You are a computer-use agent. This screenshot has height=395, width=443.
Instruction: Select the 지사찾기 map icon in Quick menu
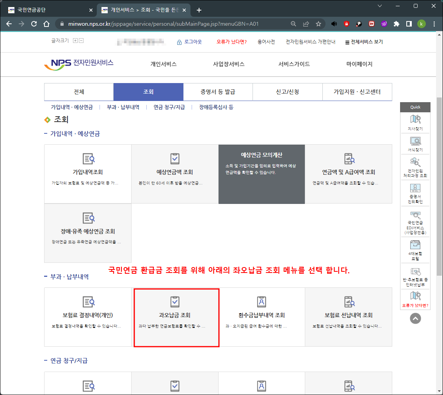tap(415, 121)
